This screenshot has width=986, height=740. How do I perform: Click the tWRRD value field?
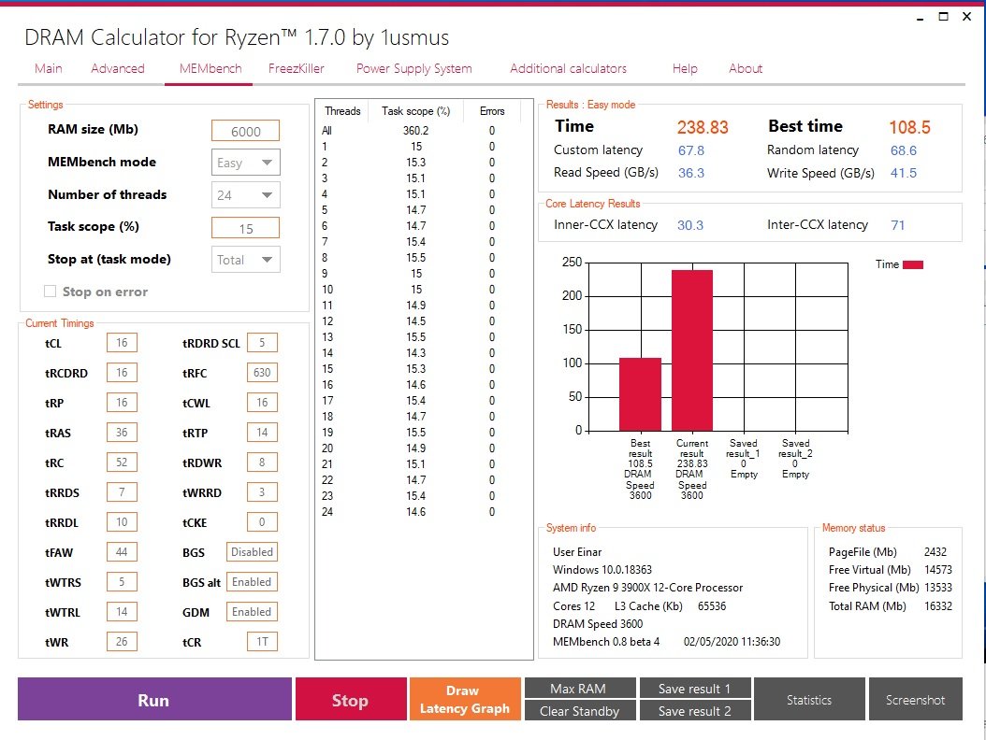pyautogui.click(x=262, y=491)
